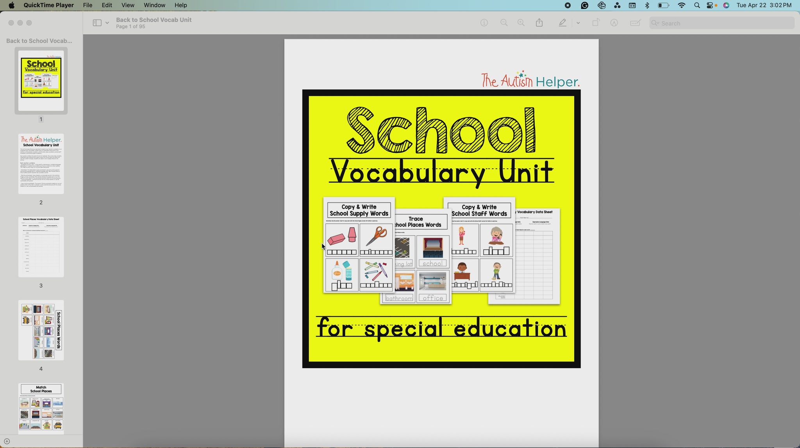Image resolution: width=800 pixels, height=448 pixels.
Task: Expand sidebar view options chevron
Action: (107, 23)
